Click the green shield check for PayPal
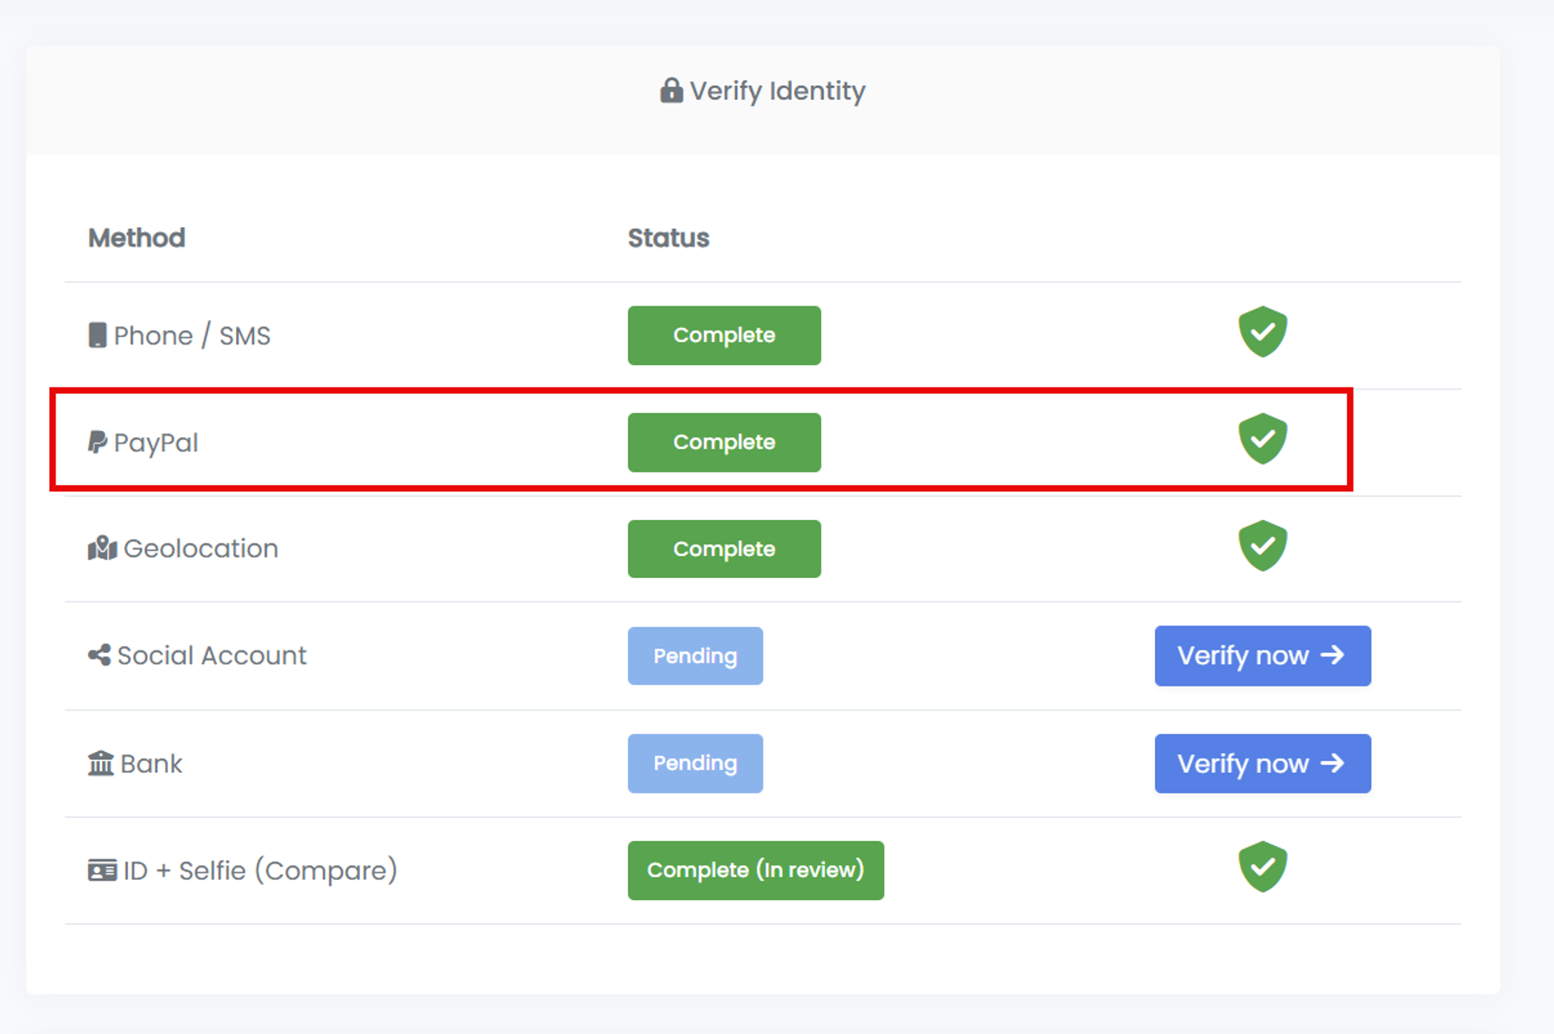 pos(1262,438)
